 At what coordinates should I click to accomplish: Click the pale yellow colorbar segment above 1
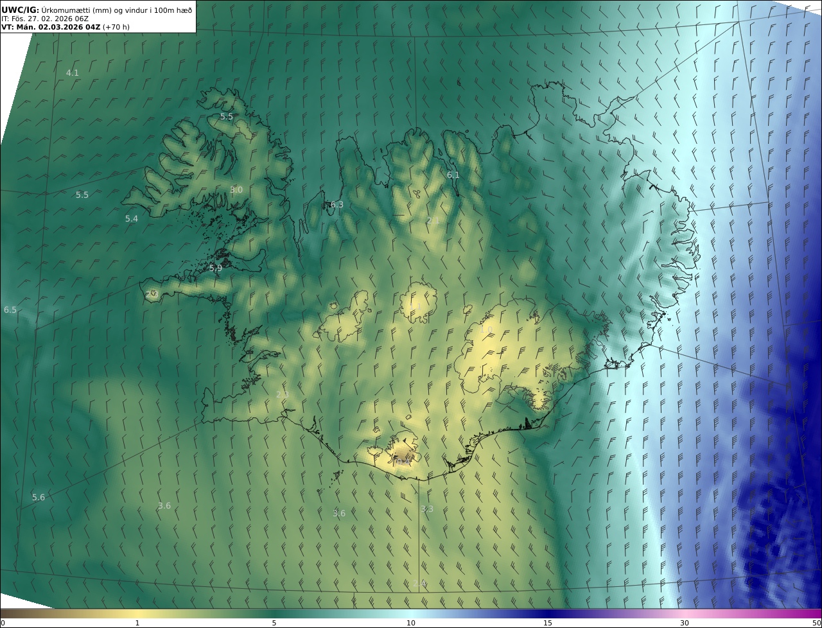tap(137, 613)
